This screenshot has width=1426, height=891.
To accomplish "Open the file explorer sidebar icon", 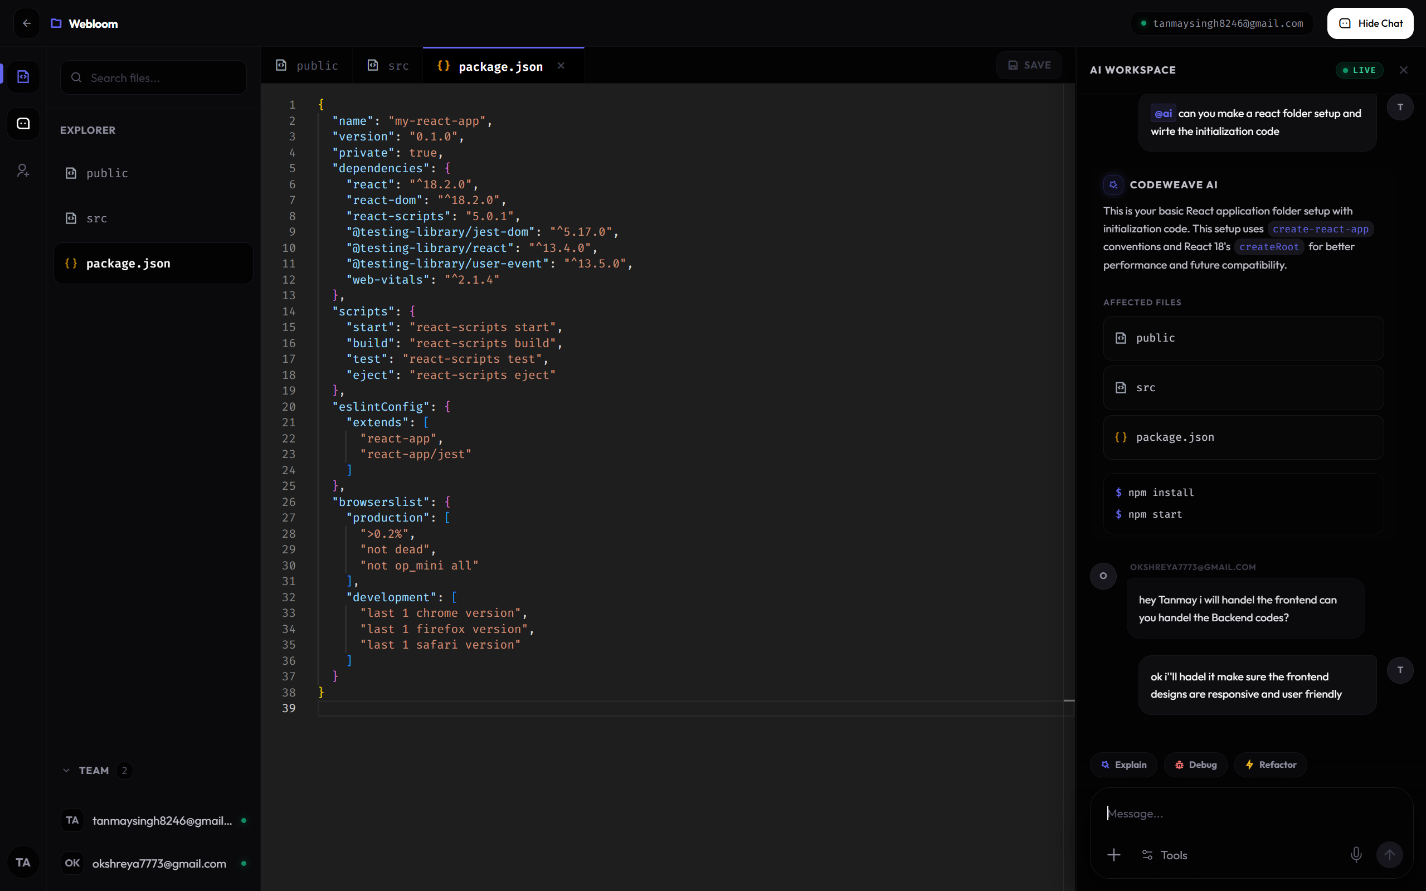I will [x=23, y=76].
